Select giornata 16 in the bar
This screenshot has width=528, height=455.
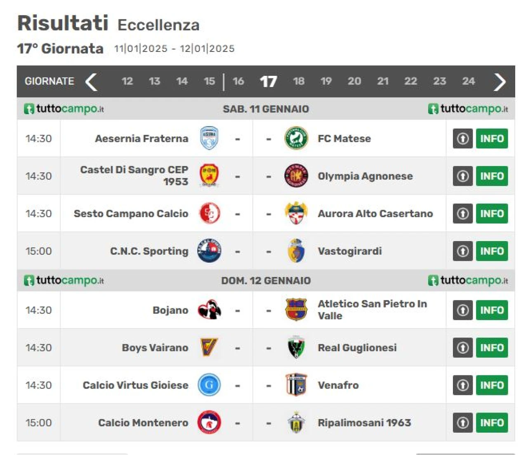click(238, 81)
